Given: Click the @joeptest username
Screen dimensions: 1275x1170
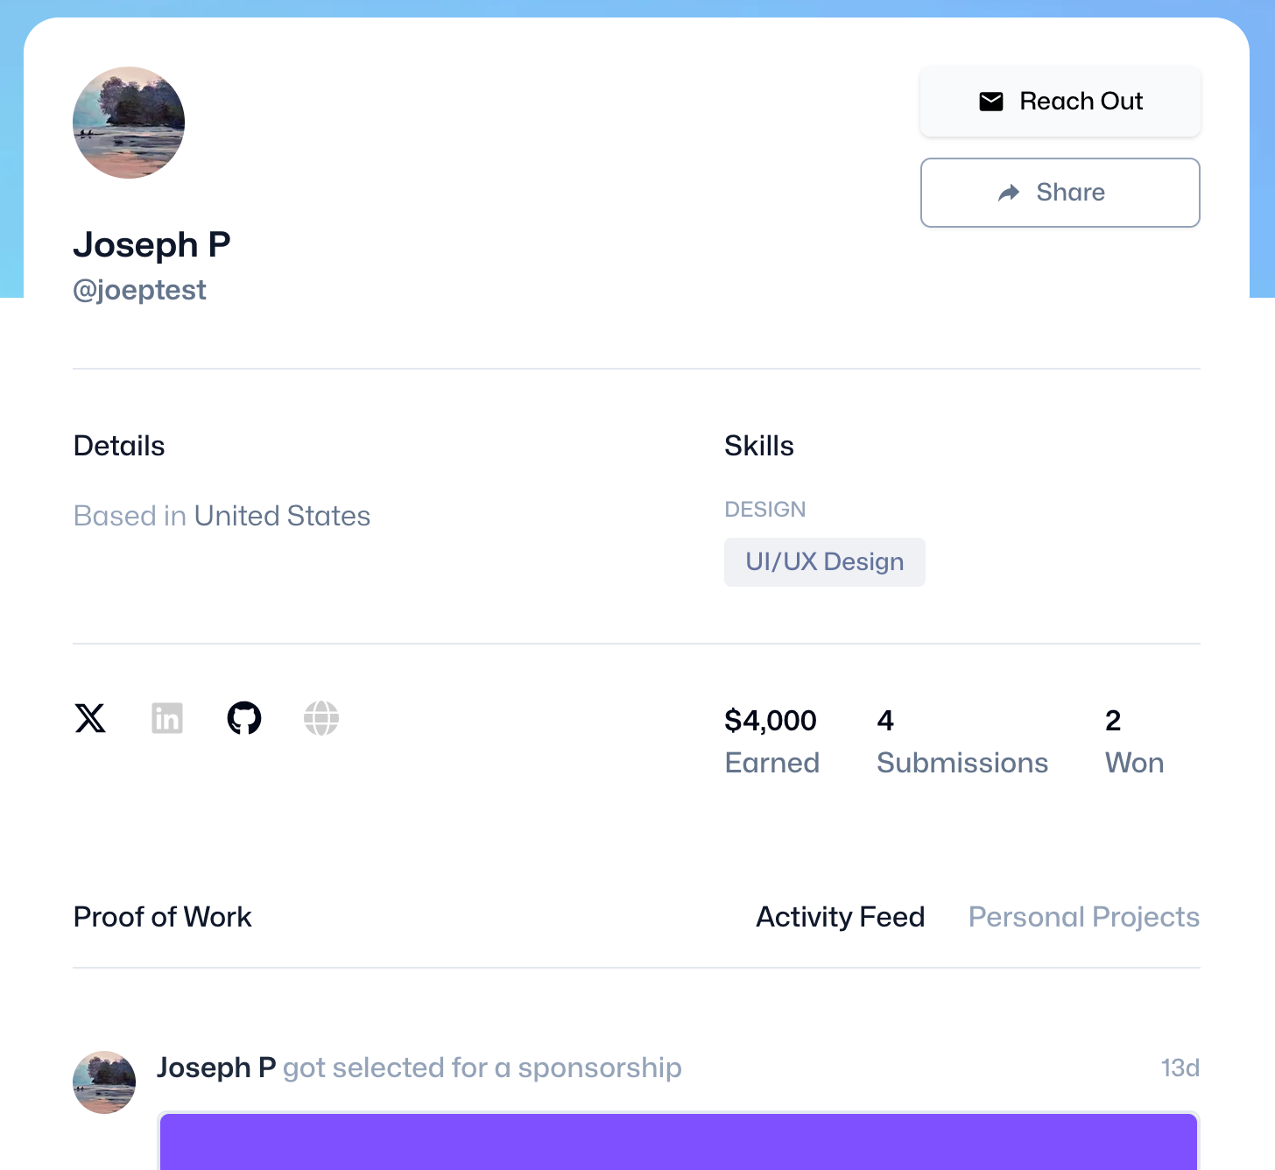Looking at the screenshot, I should click(x=140, y=290).
